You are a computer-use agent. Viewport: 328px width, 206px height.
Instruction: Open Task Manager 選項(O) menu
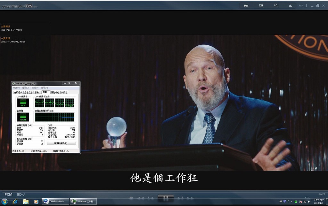pyautogui.click(x=26, y=88)
